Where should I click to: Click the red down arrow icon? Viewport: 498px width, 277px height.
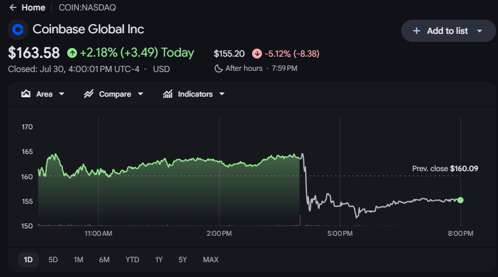point(257,54)
